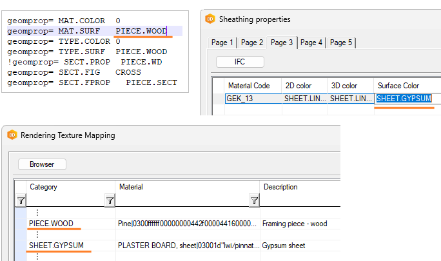Edit the SHEET.GYPSUM Surface Color field
The image size is (441, 261).
tap(403, 99)
